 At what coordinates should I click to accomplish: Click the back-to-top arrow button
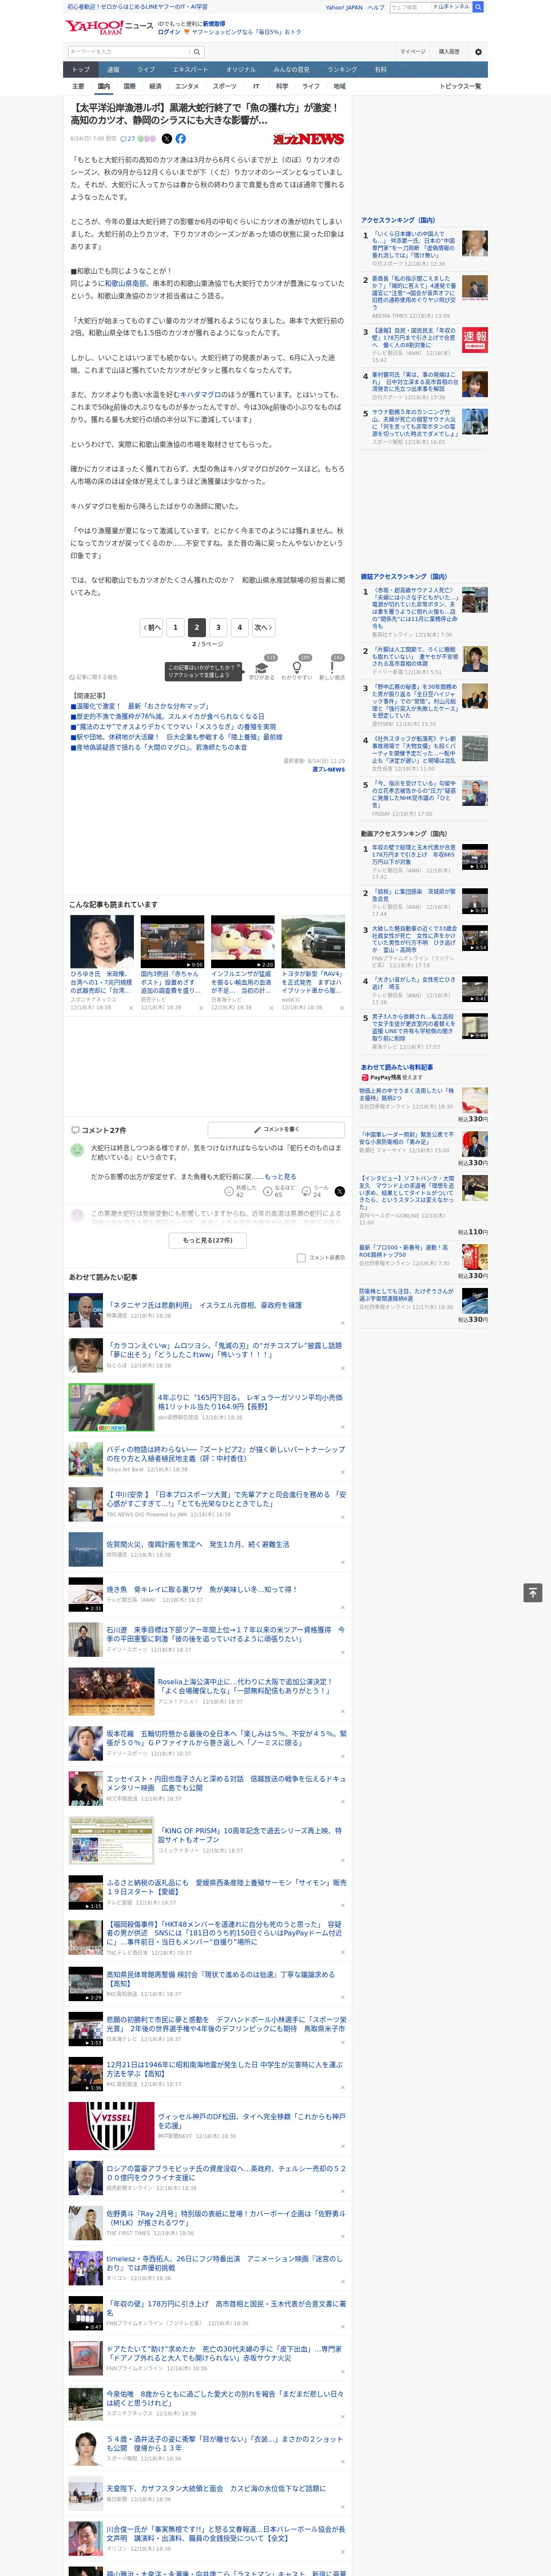pyautogui.click(x=533, y=1593)
